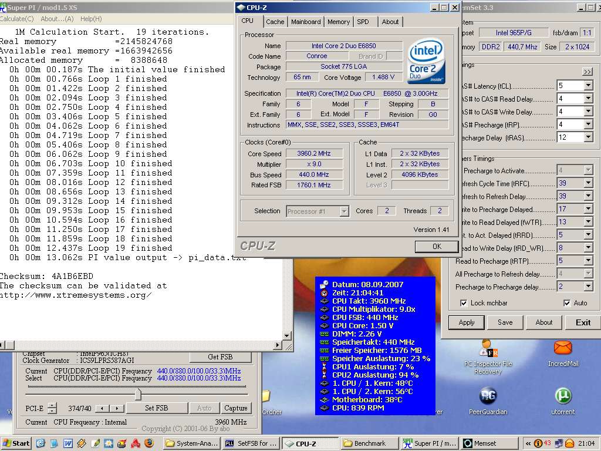Click Capture button in SetFSB
This screenshot has width=601, height=451.
(x=236, y=408)
